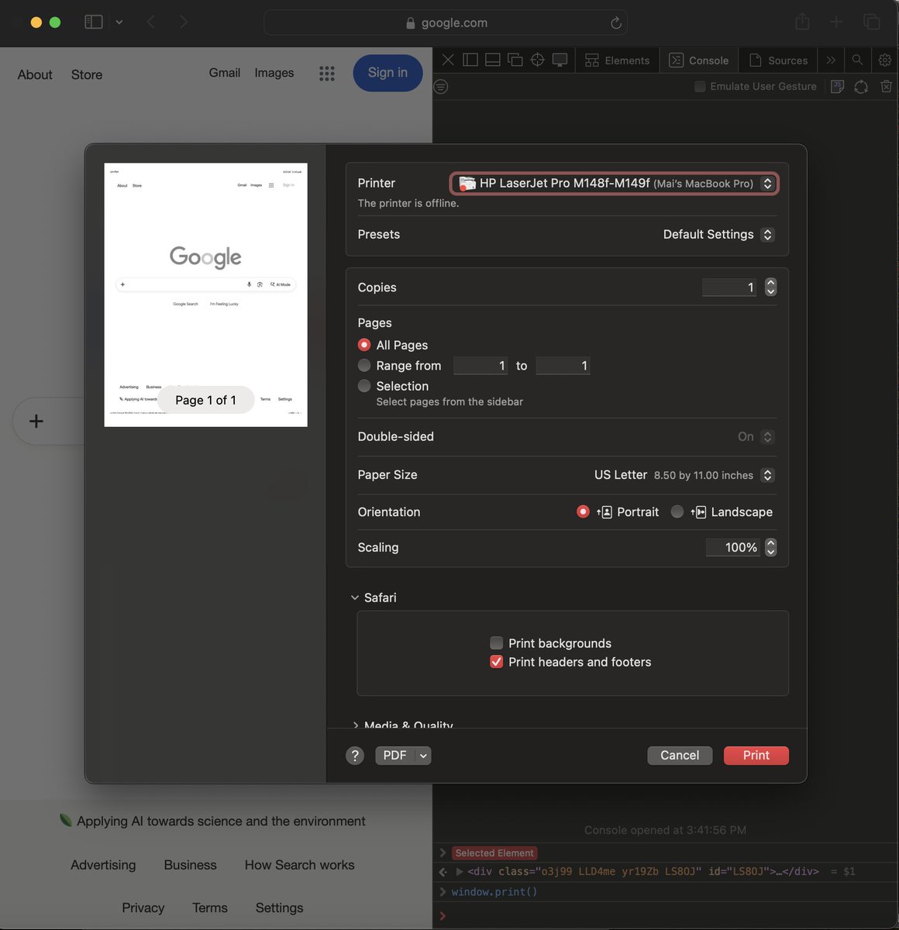Screen dimensions: 899x930
Task: Switch to the Console tab
Action: click(x=699, y=60)
